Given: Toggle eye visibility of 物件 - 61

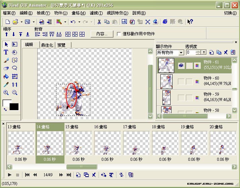Looking at the screenshot, I should point(181,66).
